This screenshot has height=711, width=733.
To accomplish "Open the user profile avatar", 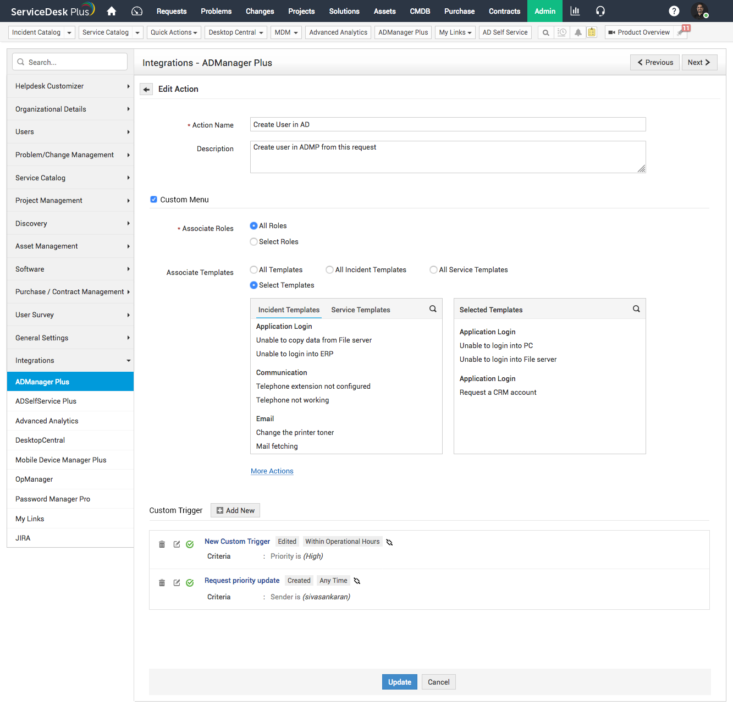I will click(x=699, y=10).
